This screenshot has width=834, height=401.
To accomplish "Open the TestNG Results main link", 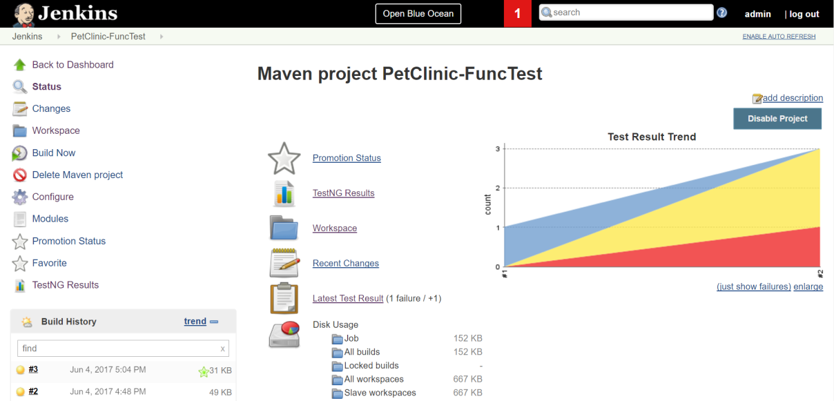I will click(344, 193).
